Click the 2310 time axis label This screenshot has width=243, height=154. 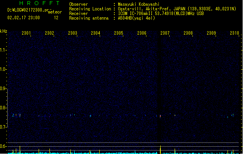[235, 33]
